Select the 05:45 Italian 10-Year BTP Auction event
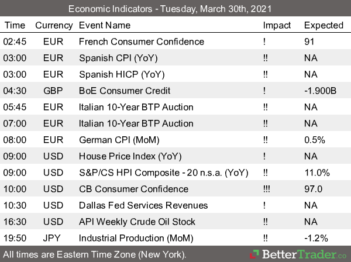The image size is (351, 262). tap(136, 107)
